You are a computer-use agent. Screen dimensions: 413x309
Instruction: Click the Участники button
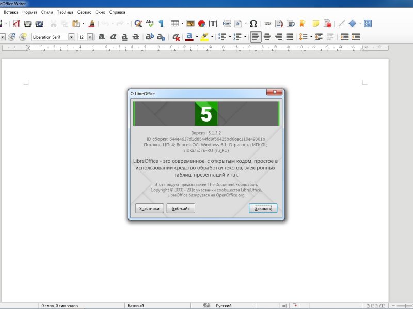pyautogui.click(x=149, y=209)
